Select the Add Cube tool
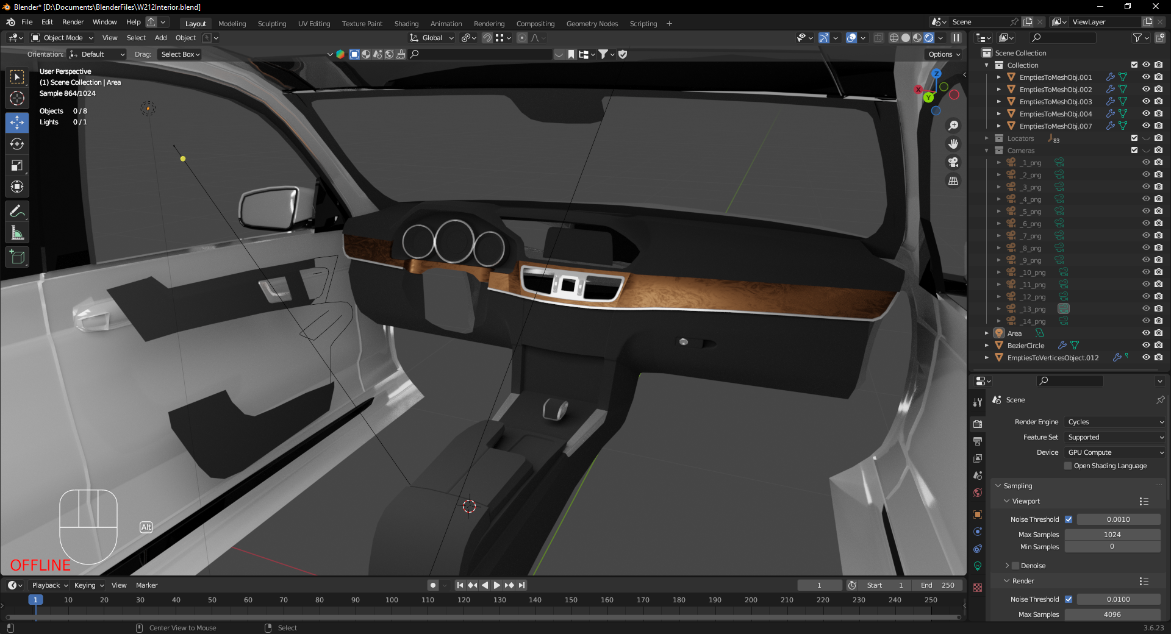The width and height of the screenshot is (1171, 634). click(17, 257)
